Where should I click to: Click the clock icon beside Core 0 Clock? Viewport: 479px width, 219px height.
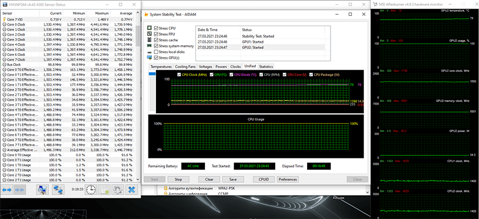4,24
